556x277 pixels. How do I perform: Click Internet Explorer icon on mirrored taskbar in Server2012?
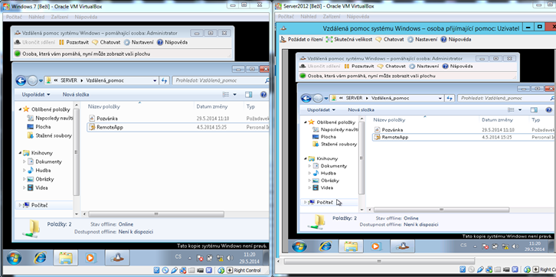(x=325, y=246)
